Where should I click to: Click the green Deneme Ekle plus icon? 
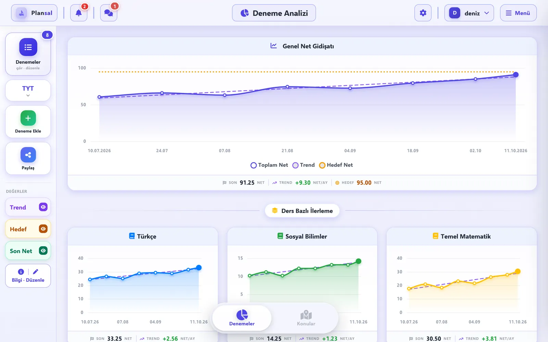point(28,118)
